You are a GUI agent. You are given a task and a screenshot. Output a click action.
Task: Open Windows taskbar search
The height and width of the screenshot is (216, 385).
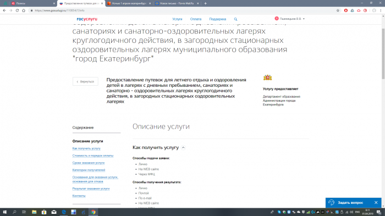14,212
